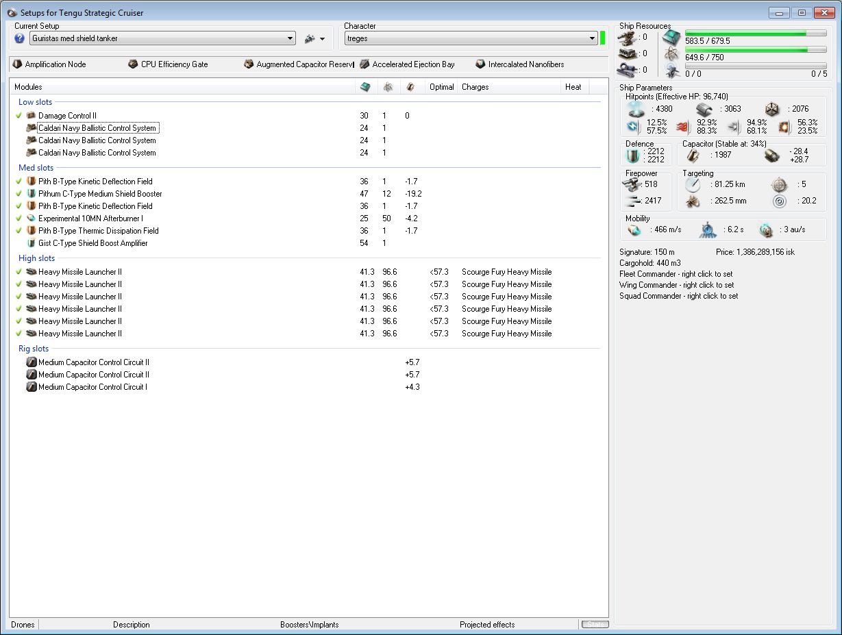Click the Firepower DPS icon beside 518
This screenshot has height=635, width=842.
(632, 185)
